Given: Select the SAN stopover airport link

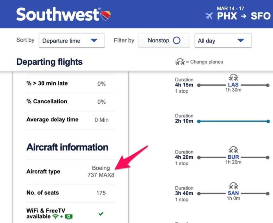Looking at the screenshot, I should (x=233, y=193).
